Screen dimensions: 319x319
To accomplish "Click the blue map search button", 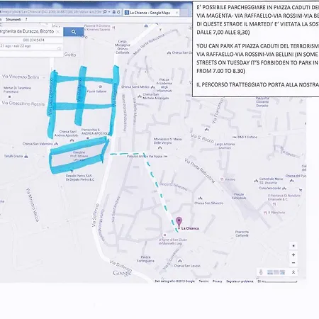I will click(x=74, y=32).
